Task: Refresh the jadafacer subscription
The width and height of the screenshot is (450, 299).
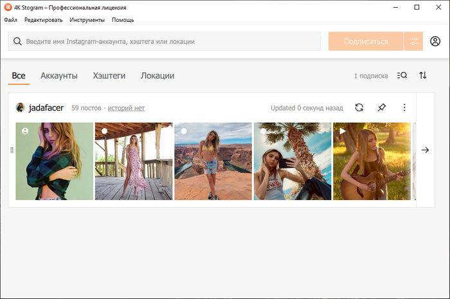Action: [359, 107]
